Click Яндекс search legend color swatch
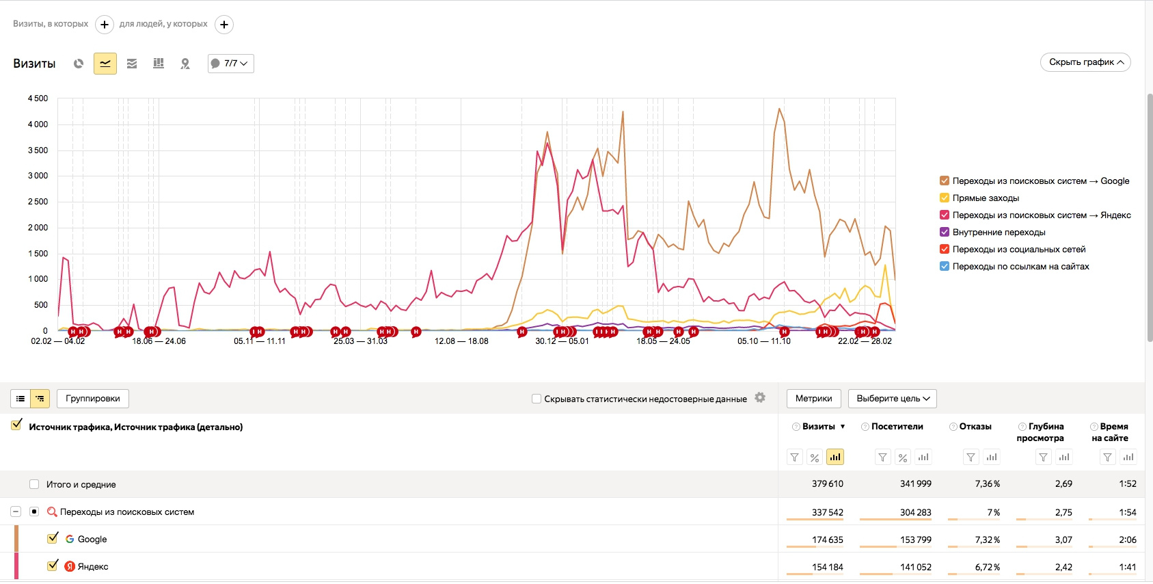1153x584 pixels. 945,215
